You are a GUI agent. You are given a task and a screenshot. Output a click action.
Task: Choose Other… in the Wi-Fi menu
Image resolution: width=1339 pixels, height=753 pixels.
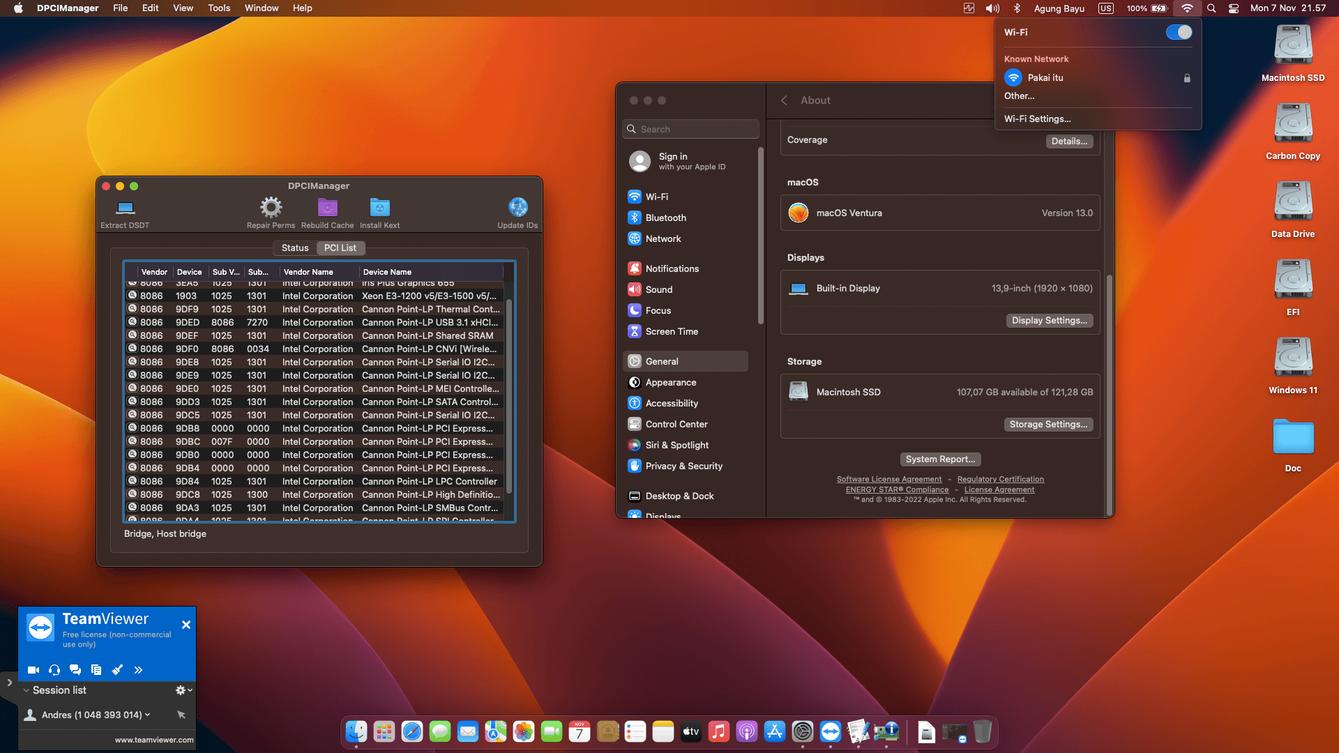pos(1019,96)
